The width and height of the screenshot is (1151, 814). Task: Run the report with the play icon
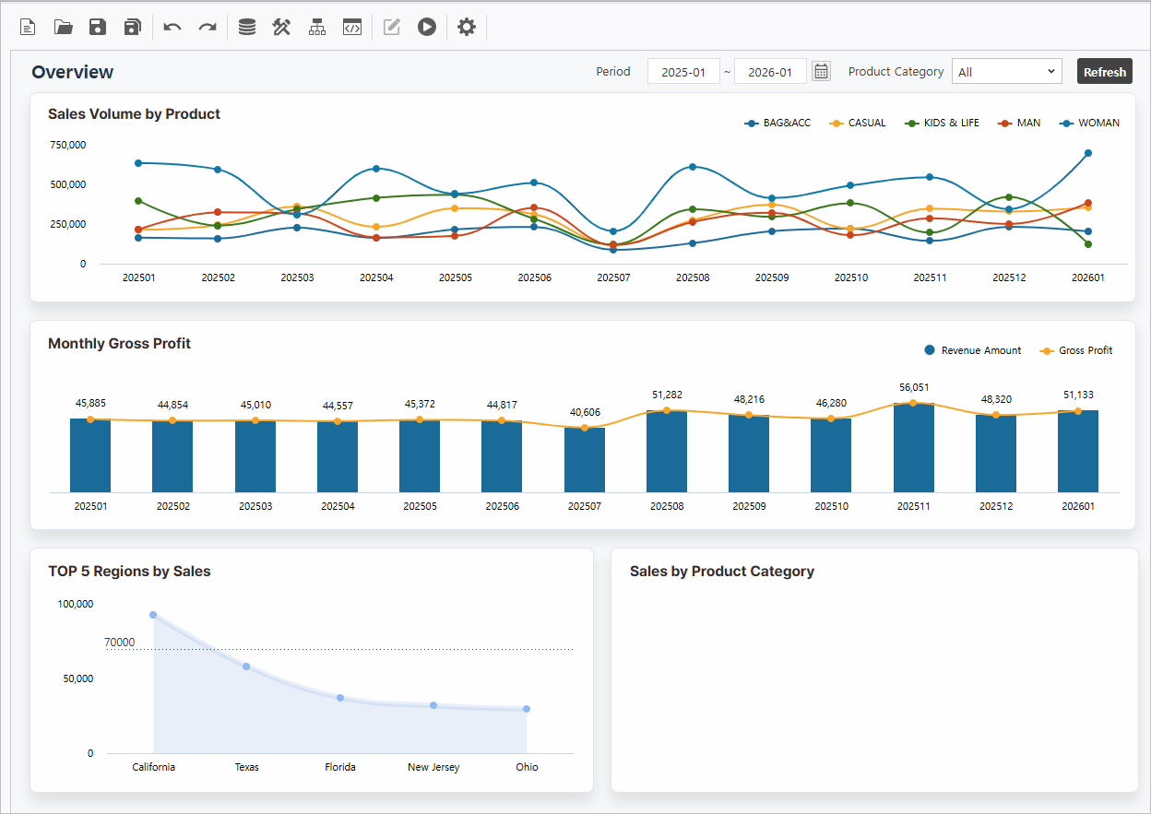pyautogui.click(x=426, y=27)
